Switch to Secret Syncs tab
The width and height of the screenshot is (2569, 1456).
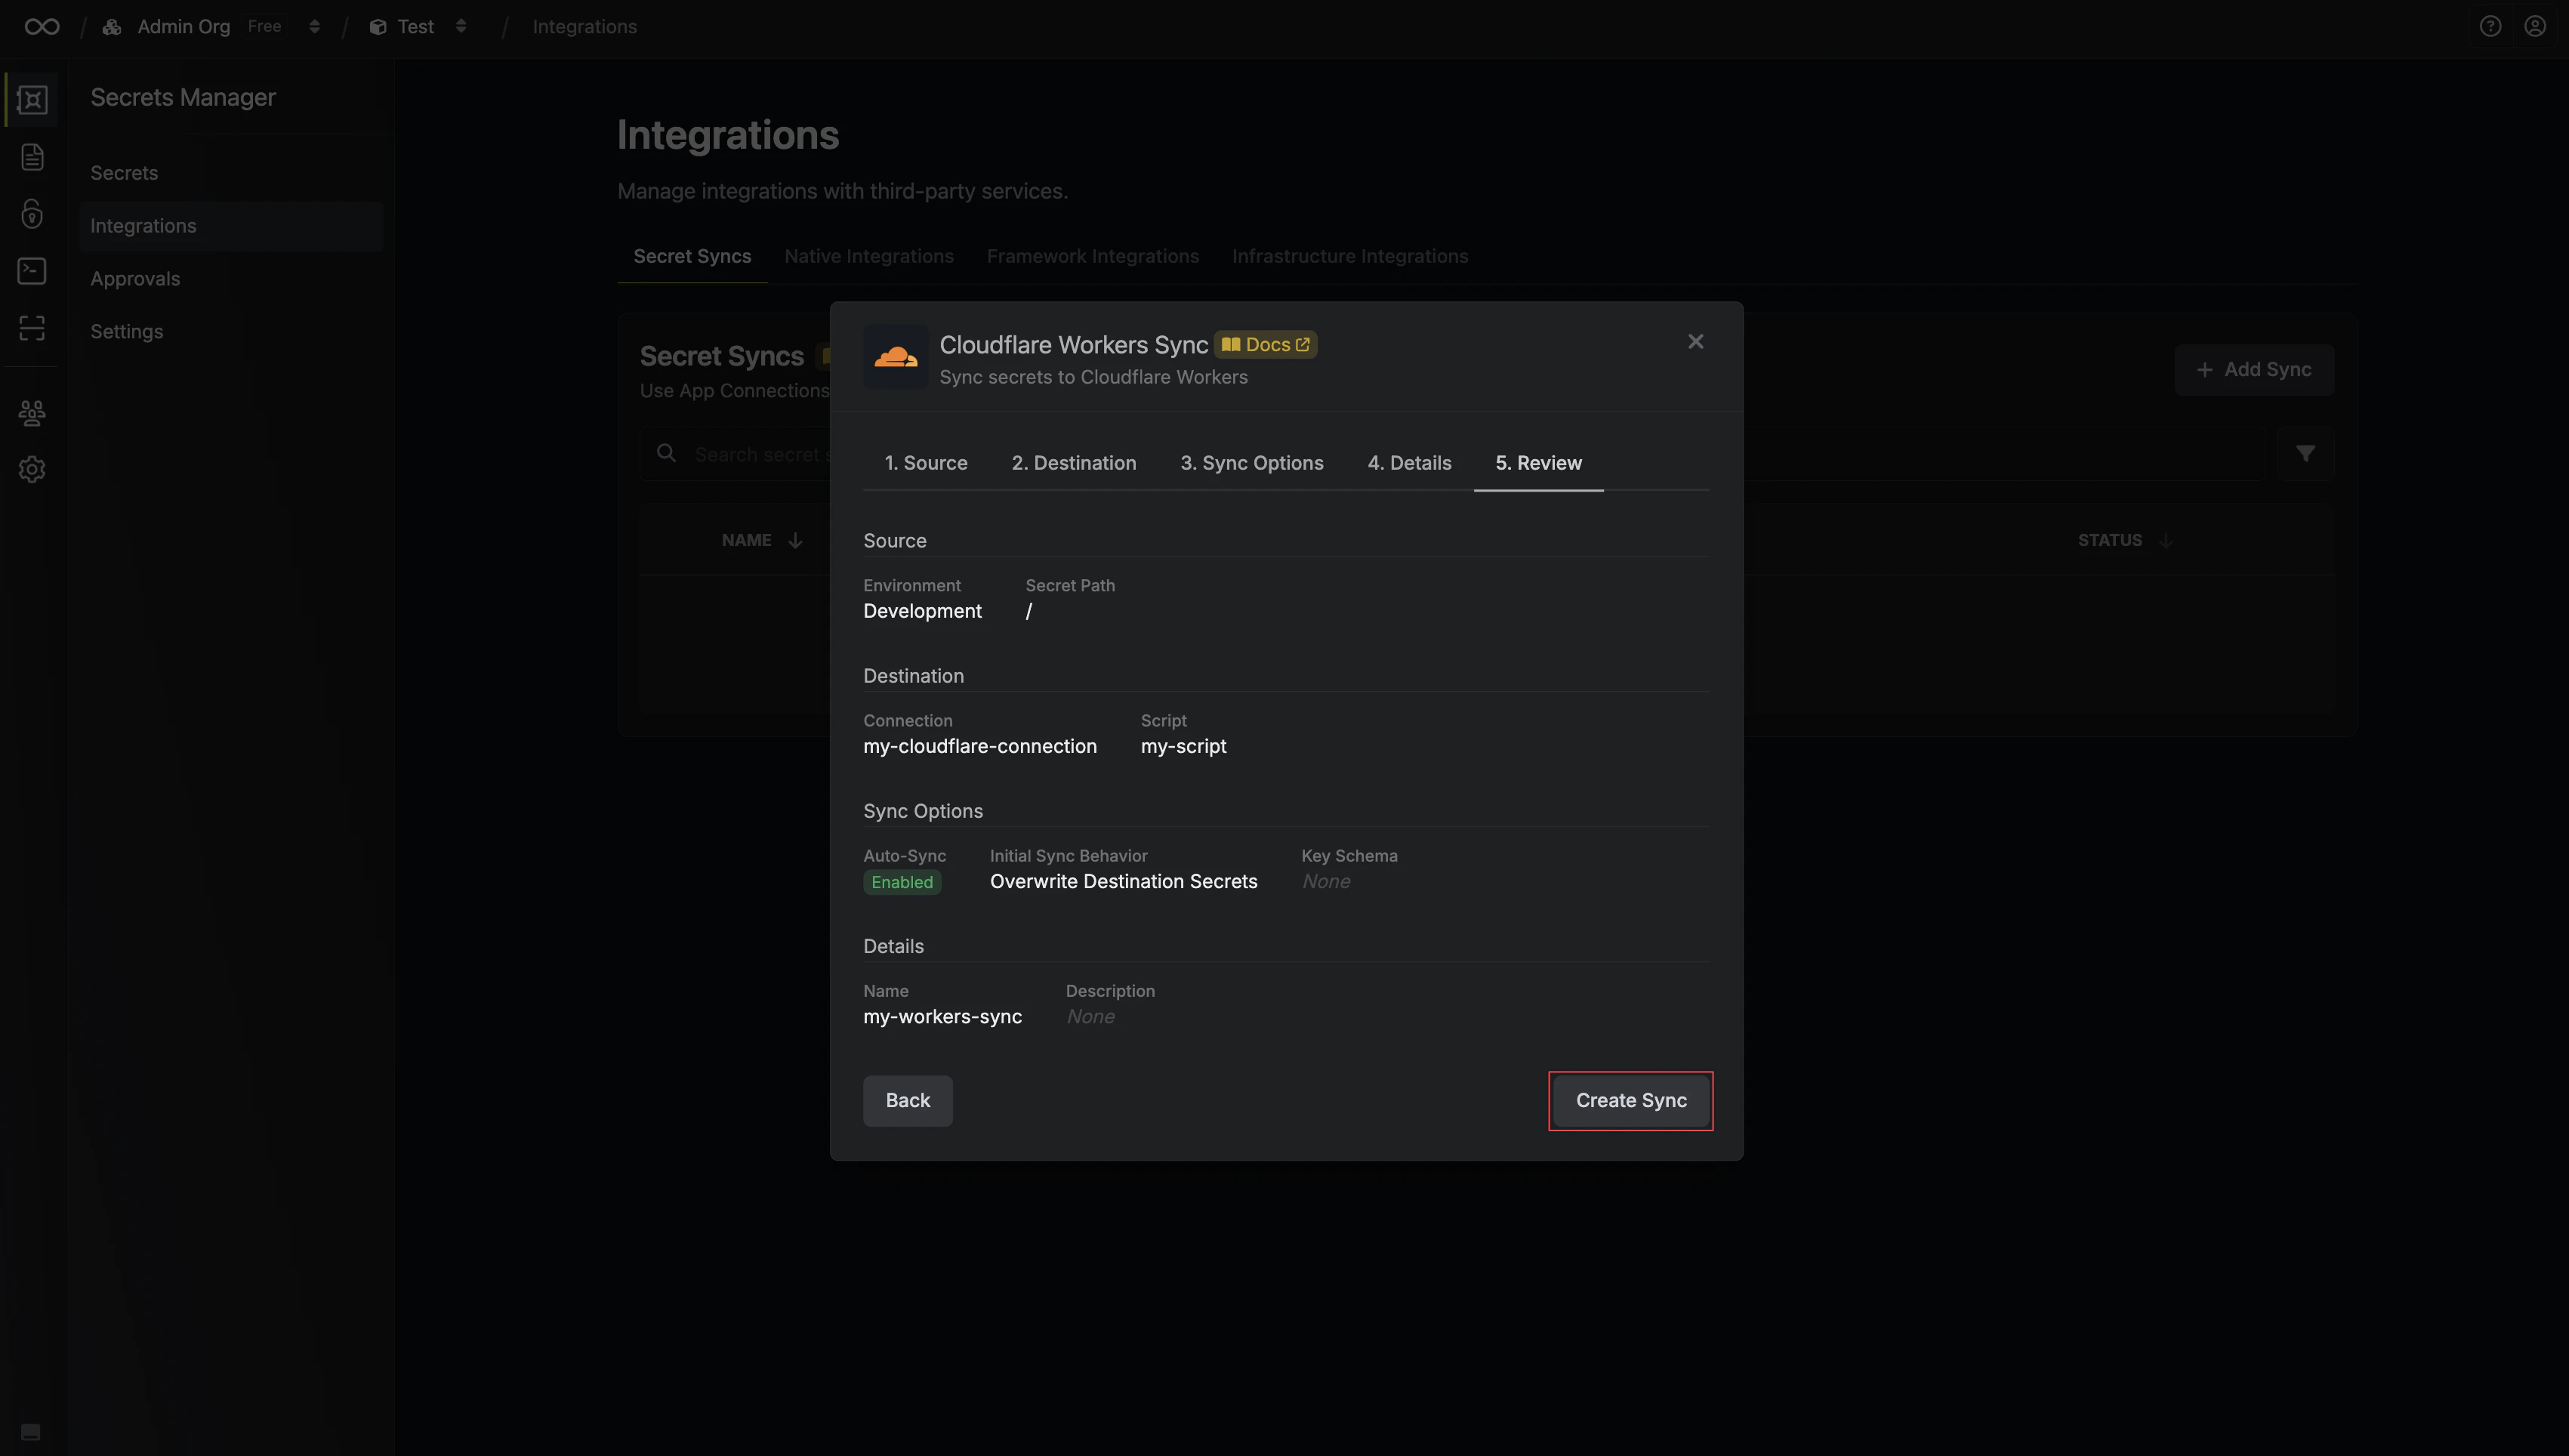692,256
